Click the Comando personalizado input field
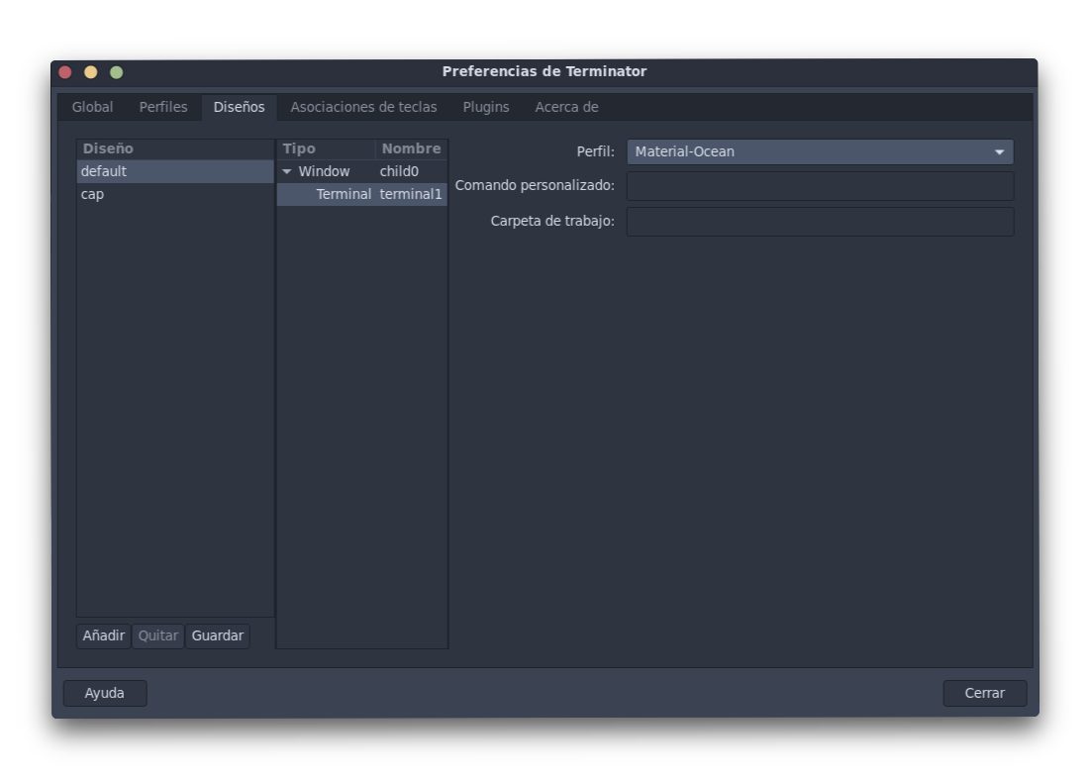Viewport: 1089px width, 778px height. point(820,186)
